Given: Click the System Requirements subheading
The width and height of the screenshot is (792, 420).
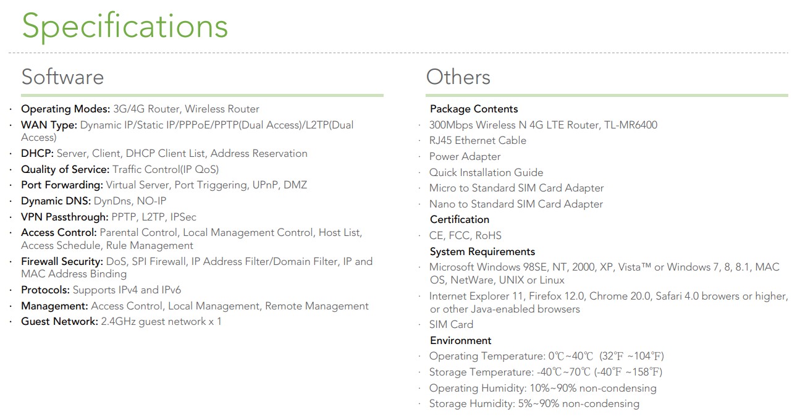Looking at the screenshot, I should click(482, 252).
